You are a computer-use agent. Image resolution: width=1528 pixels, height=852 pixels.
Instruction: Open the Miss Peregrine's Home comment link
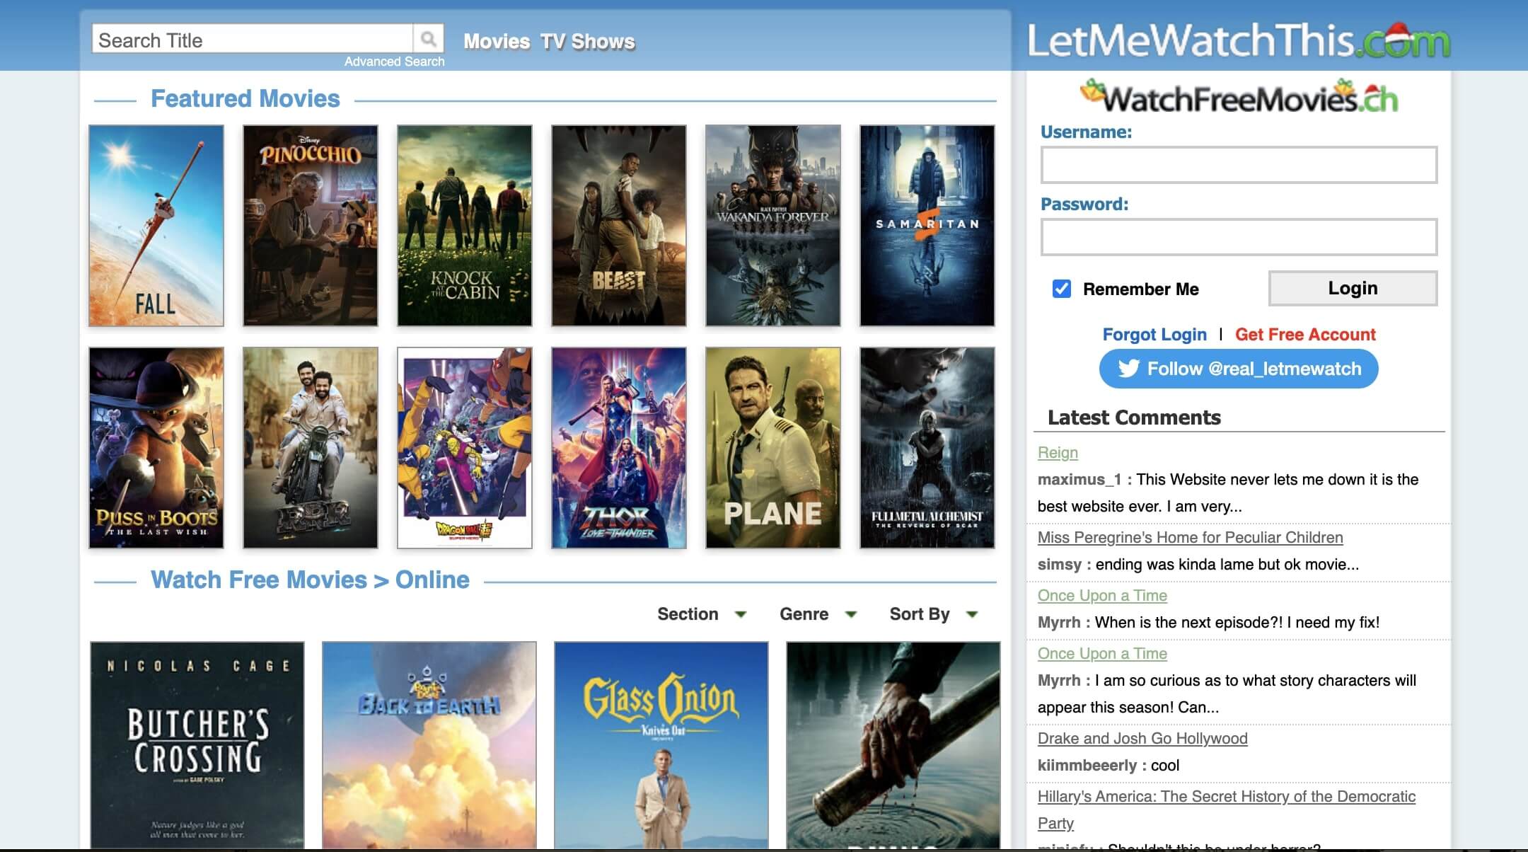pos(1190,537)
